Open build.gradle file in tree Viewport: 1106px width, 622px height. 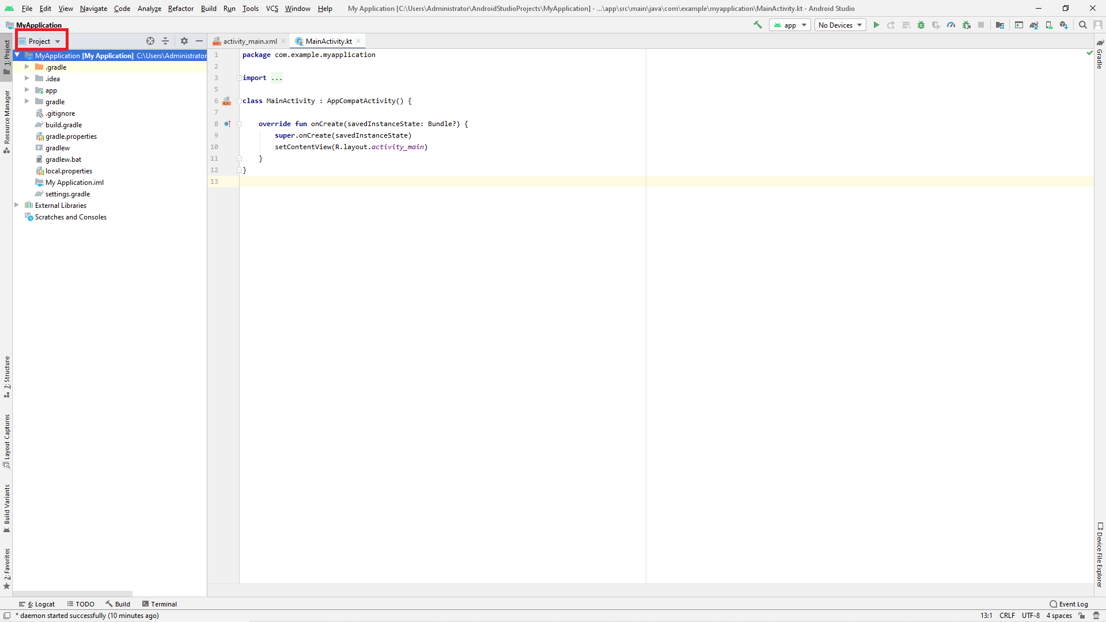63,124
